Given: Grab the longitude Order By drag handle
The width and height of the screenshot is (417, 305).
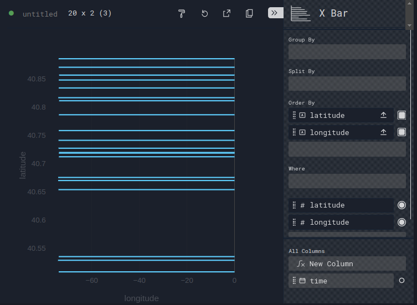Looking at the screenshot, I should pos(294,132).
